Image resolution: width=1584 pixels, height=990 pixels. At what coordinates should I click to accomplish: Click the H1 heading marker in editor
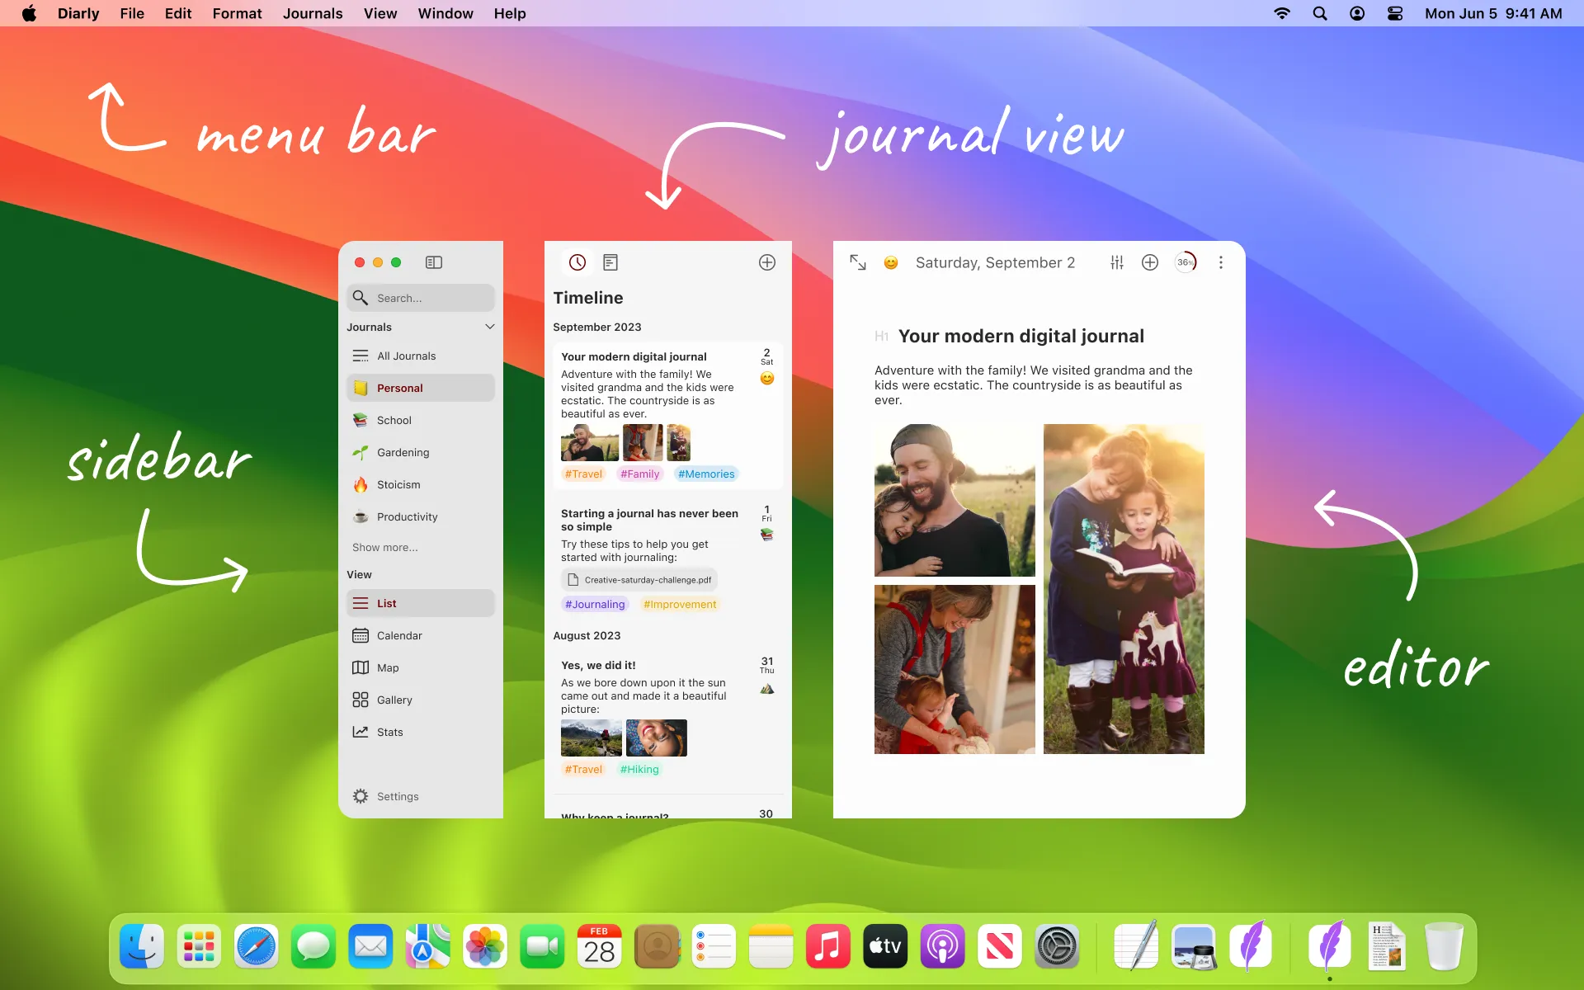click(x=882, y=337)
